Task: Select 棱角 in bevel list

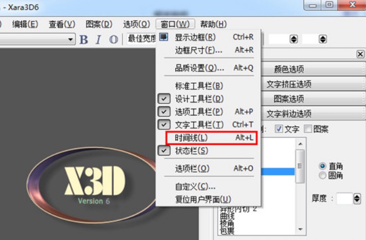Action: (x=227, y=224)
